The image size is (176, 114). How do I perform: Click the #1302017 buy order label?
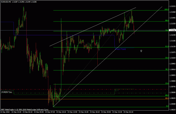tap(7, 92)
